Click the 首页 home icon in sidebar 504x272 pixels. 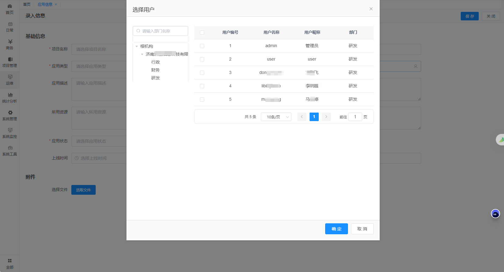click(x=10, y=6)
